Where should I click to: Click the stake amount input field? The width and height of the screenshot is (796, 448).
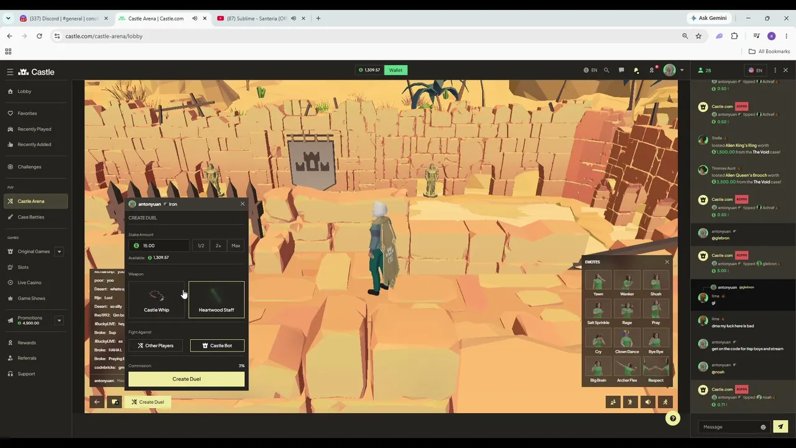tap(159, 246)
